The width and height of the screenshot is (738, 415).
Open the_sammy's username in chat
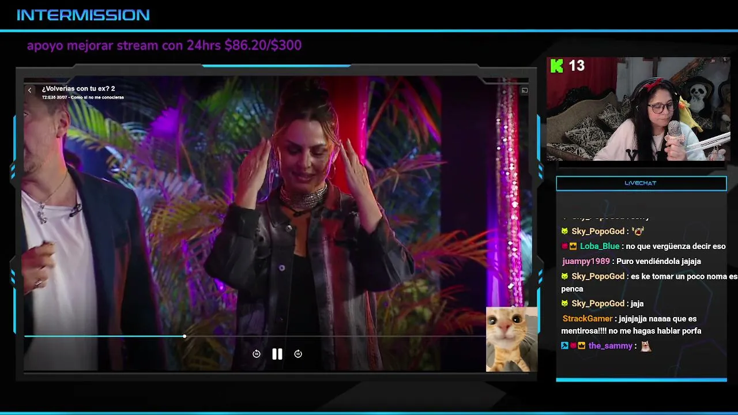click(x=610, y=346)
